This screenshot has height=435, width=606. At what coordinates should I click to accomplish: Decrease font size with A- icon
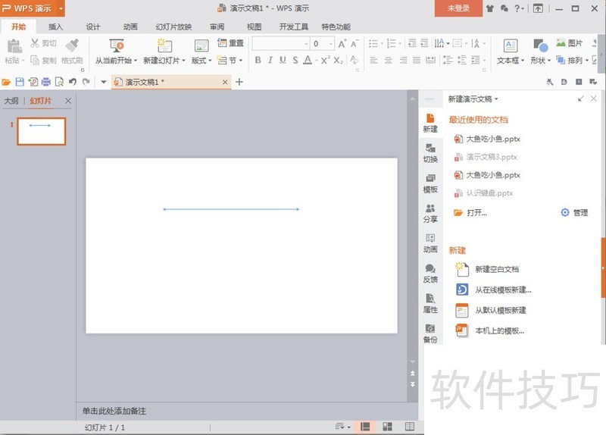pyautogui.click(x=355, y=44)
